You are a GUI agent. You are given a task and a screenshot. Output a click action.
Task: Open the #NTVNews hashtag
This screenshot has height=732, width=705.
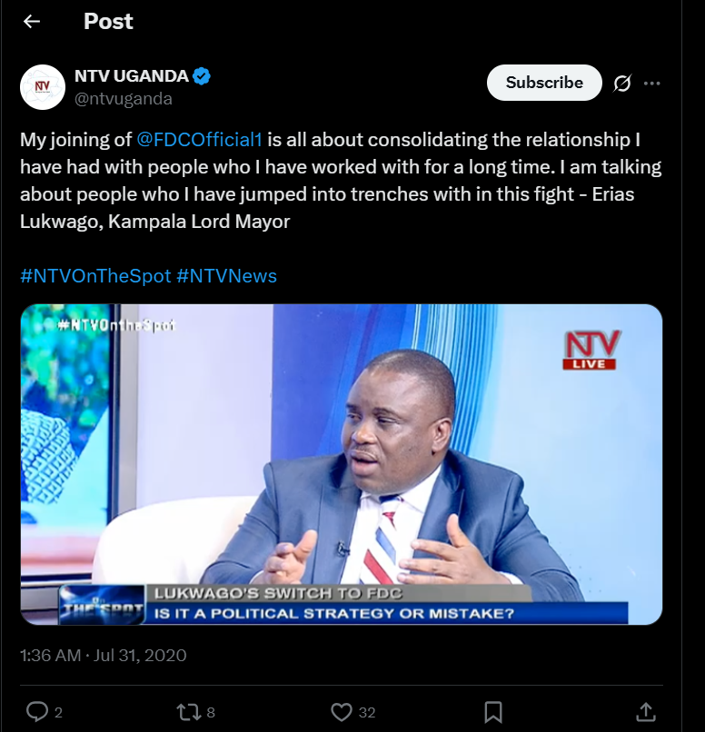click(226, 275)
